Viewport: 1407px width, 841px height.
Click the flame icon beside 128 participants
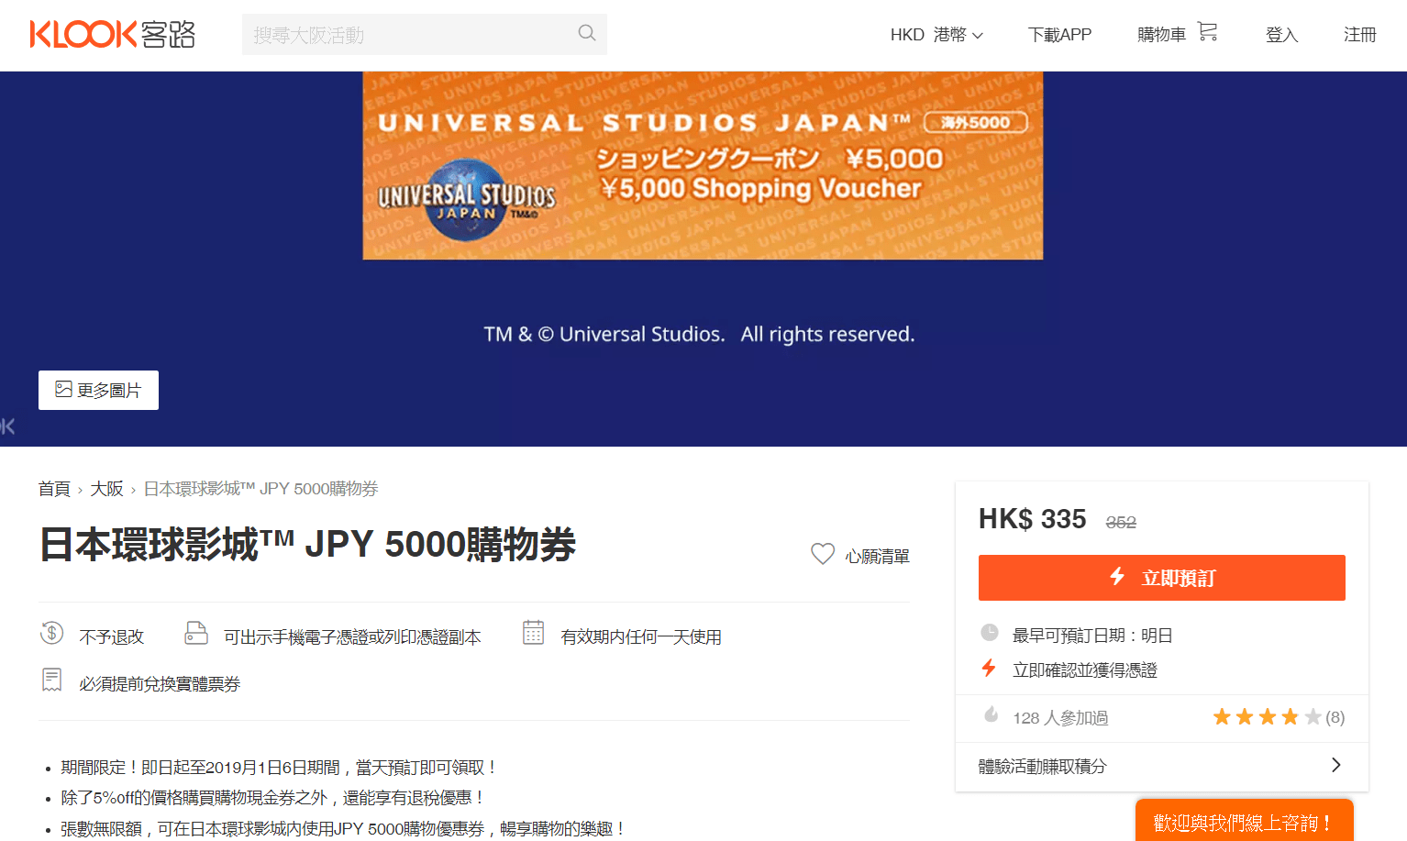pos(991,714)
